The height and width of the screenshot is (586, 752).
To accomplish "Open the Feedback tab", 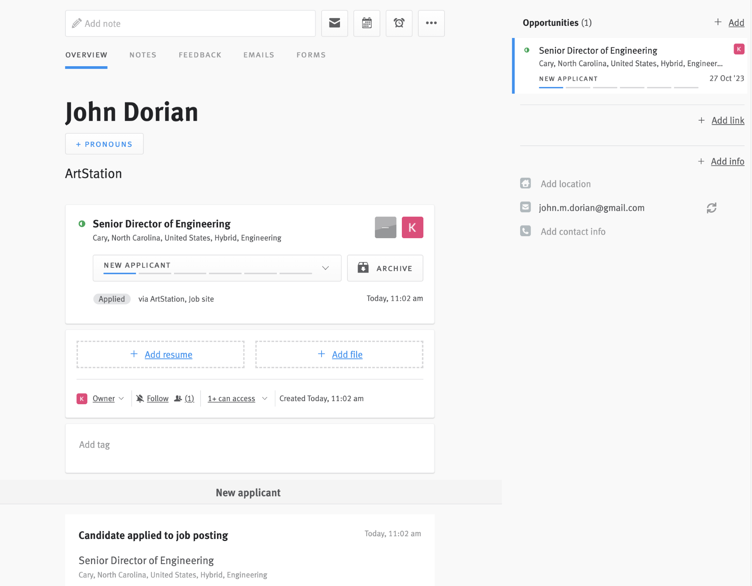I will point(200,55).
